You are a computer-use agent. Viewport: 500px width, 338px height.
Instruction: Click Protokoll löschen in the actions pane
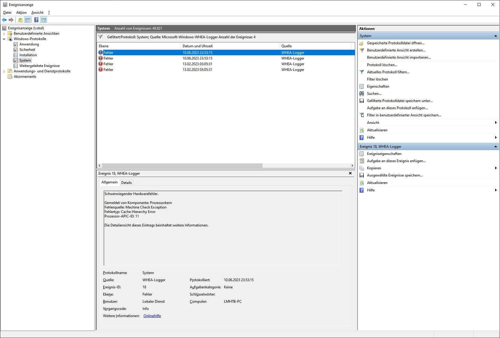[382, 65]
